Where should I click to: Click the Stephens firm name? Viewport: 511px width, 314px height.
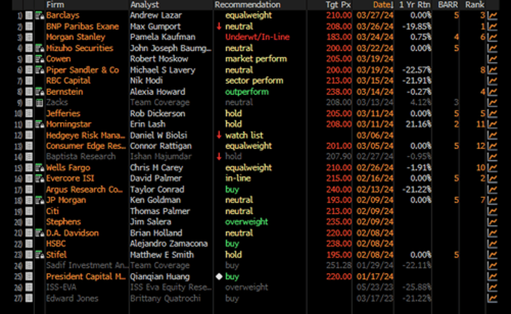63,222
